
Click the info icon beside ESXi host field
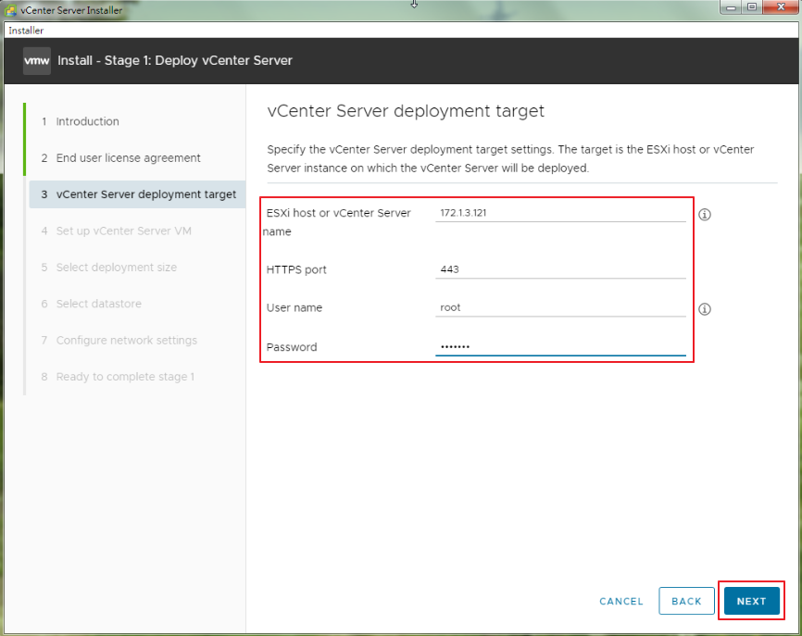pyautogui.click(x=705, y=215)
